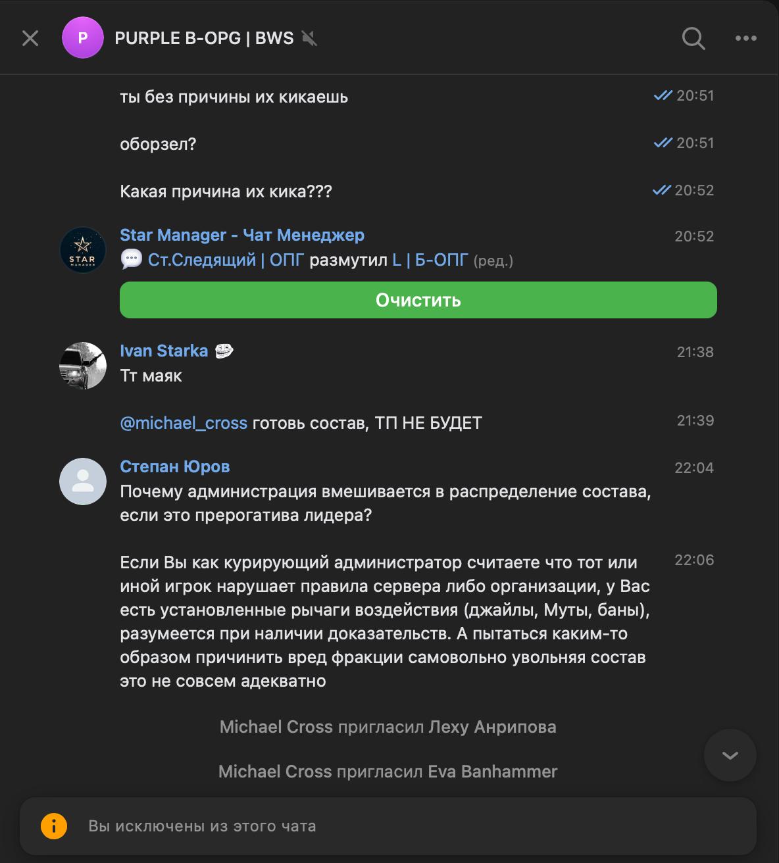Click the PURPLE B-OPG | BWS chat title
Image resolution: width=779 pixels, height=863 pixels.
[204, 38]
